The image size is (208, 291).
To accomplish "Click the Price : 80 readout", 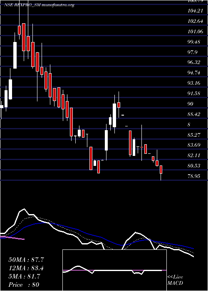I will click(x=24, y=285).
